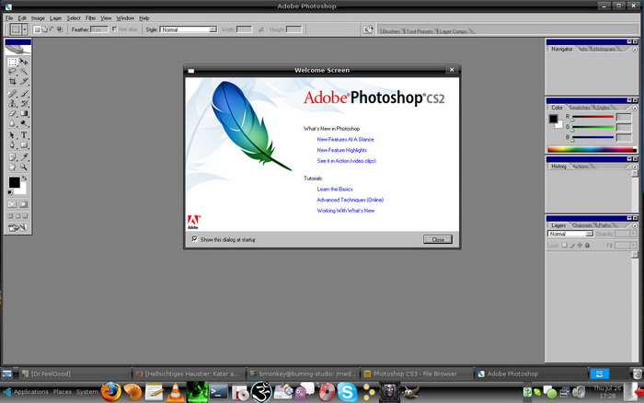This screenshot has height=403, width=644.
Task: Click the Close button in Welcome Screen
Action: (x=437, y=239)
